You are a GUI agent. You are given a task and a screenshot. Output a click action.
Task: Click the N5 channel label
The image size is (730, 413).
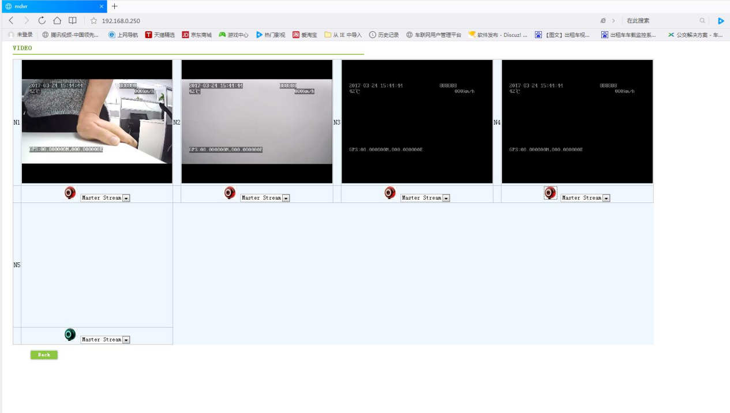tap(17, 265)
